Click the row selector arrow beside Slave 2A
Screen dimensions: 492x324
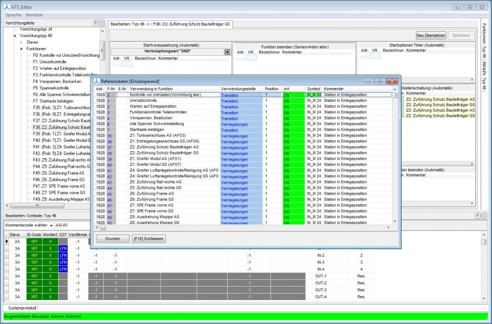[x=7, y=241]
